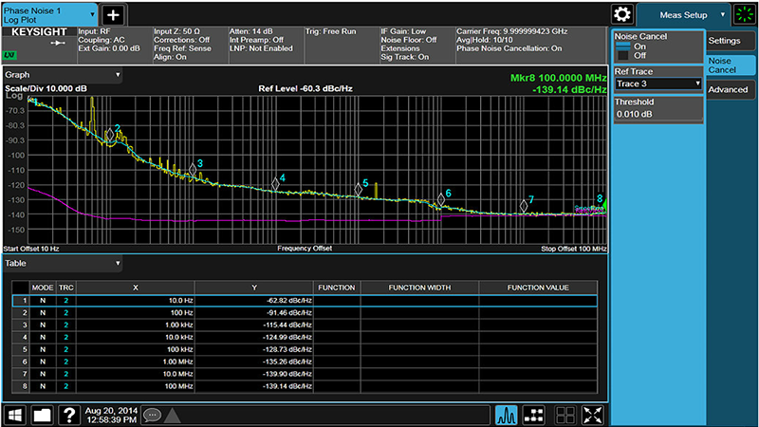759x427 pixels.
Task: Toggle the Noise Cancel On/Off switch
Action: click(625, 51)
